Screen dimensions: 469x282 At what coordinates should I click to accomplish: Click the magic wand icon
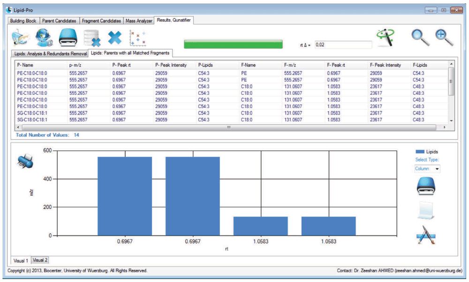[x=386, y=38]
